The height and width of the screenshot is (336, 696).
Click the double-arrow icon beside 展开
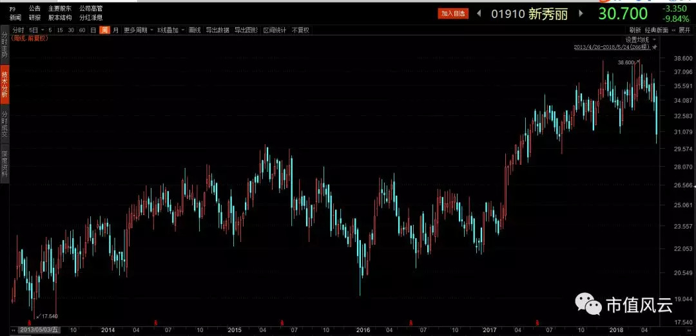(675, 30)
